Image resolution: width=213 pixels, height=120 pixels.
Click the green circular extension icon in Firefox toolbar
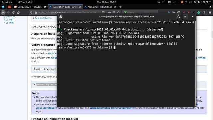point(199,13)
